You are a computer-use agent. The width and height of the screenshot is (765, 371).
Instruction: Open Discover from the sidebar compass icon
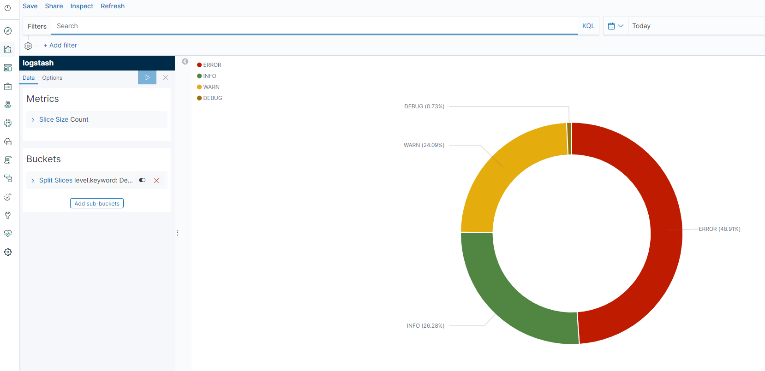pyautogui.click(x=8, y=31)
